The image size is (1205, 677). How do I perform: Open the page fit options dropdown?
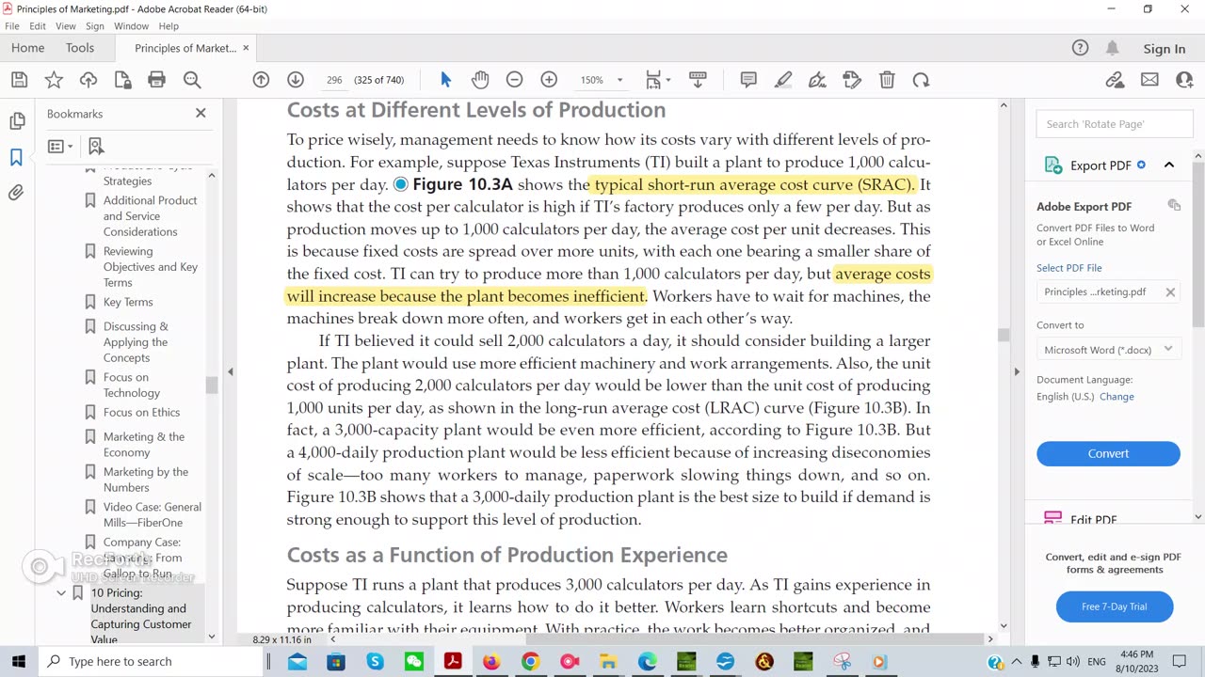[658, 80]
